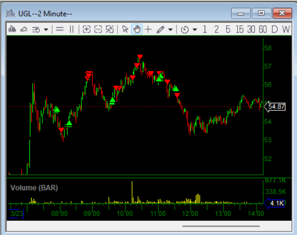Click the 10:00 time axis label
Image resolution: width=297 pixels, height=235 pixels.
(125, 214)
